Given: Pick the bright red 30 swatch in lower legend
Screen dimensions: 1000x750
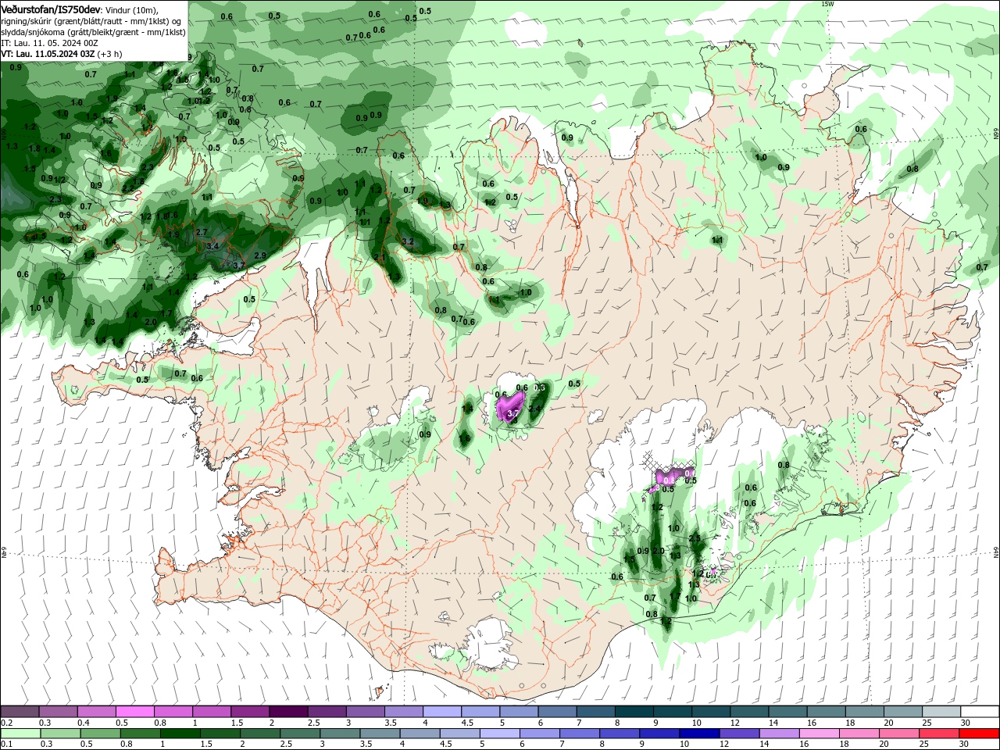Looking at the screenshot, I should pyautogui.click(x=979, y=734).
